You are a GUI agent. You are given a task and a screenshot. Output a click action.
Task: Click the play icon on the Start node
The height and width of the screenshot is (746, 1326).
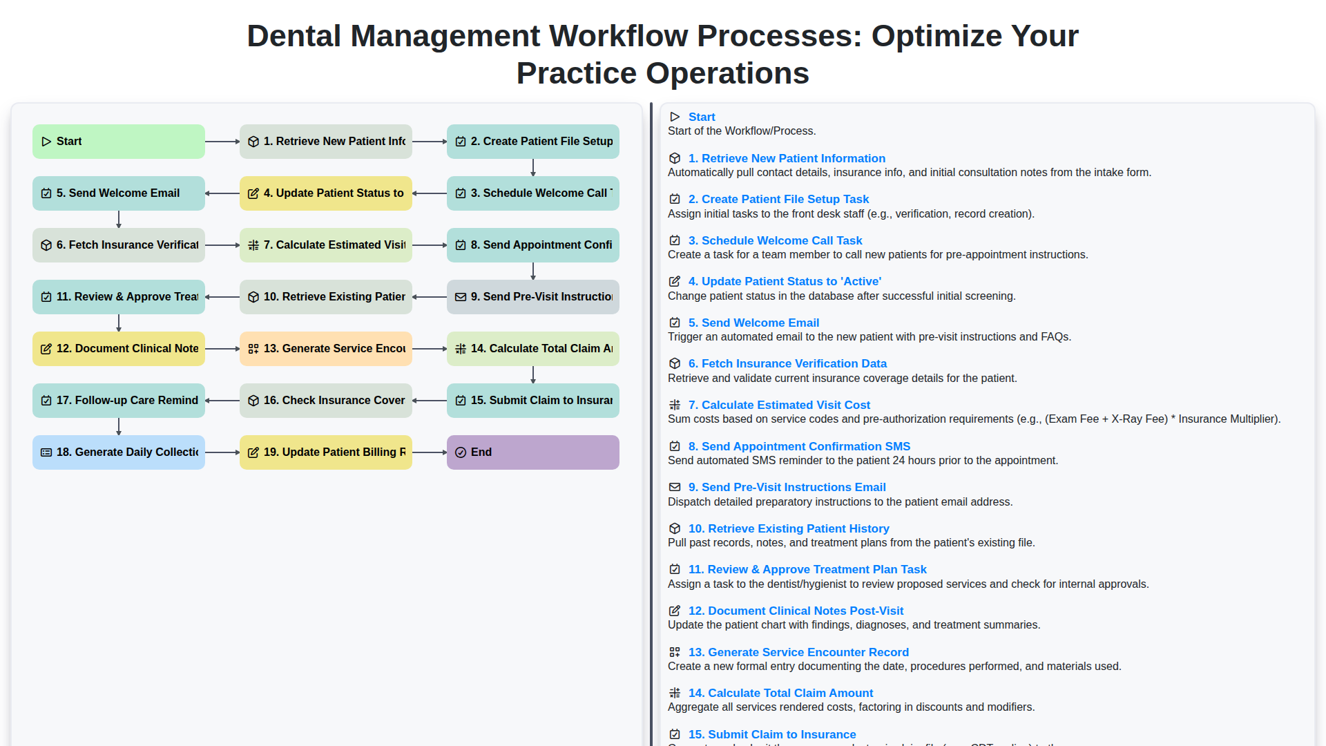47,141
